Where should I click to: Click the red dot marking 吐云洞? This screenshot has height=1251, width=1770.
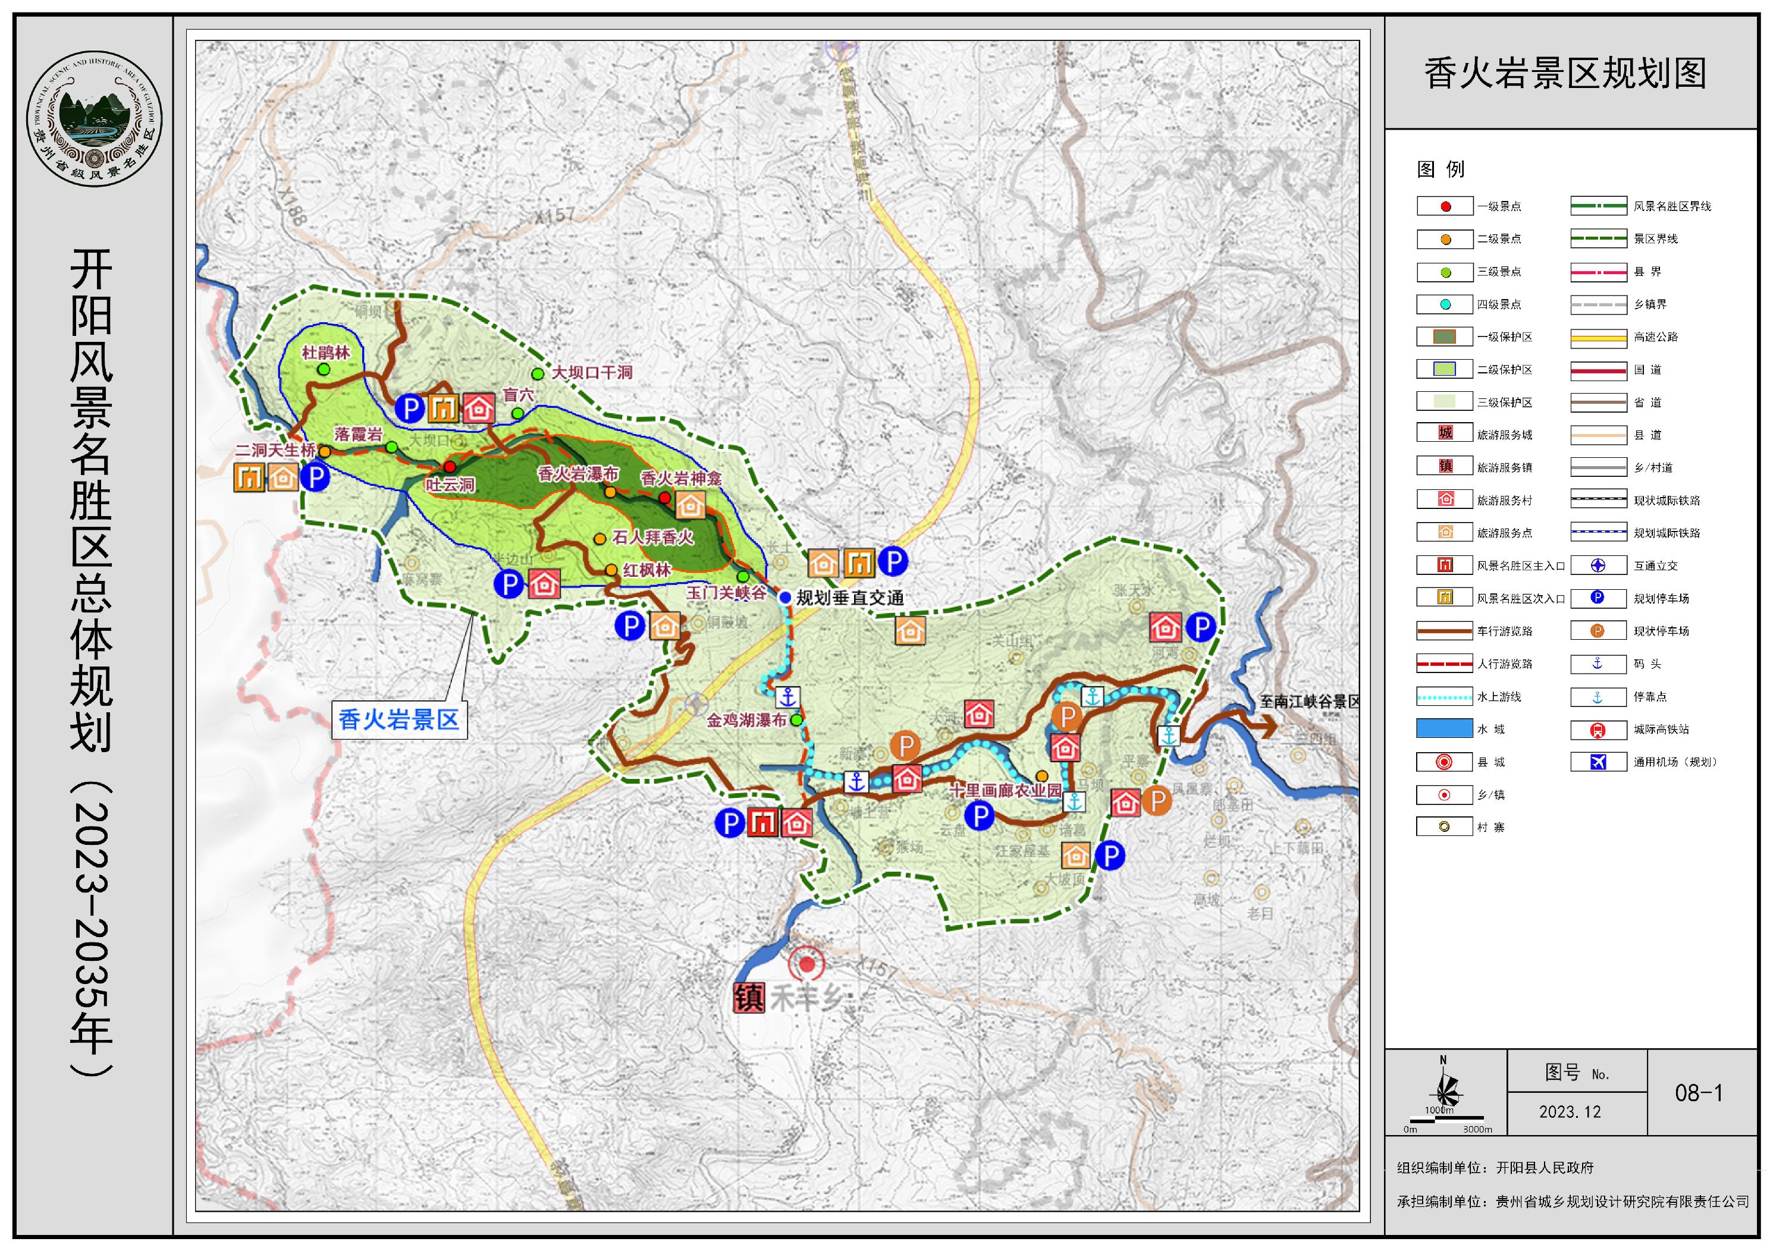pyautogui.click(x=450, y=466)
